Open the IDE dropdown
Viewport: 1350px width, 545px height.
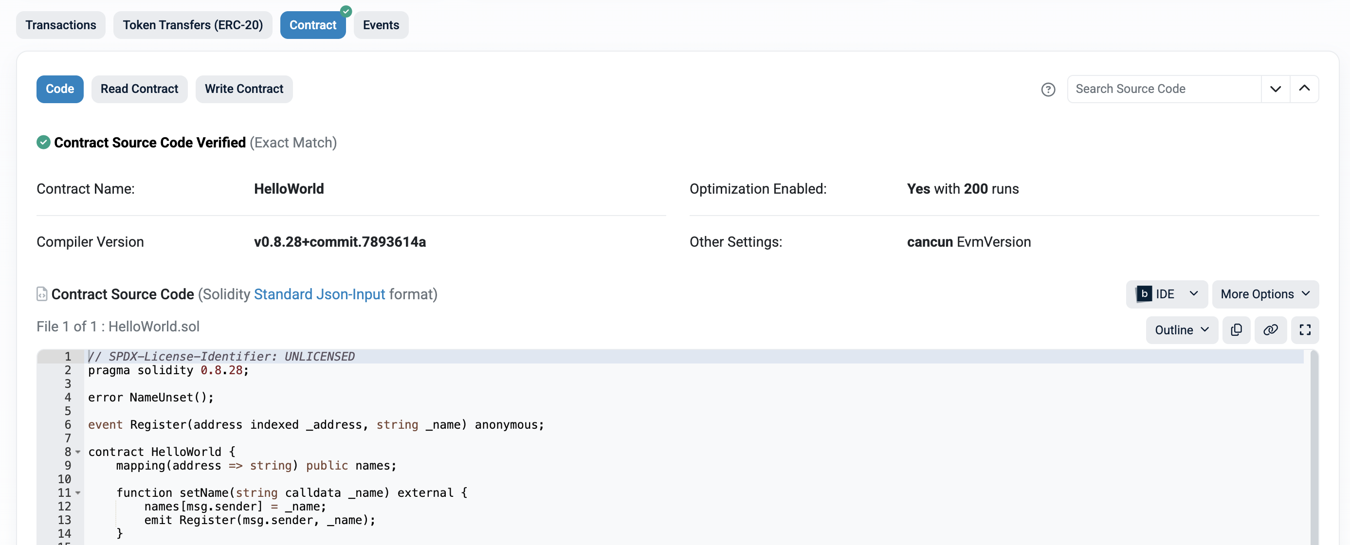click(1166, 294)
